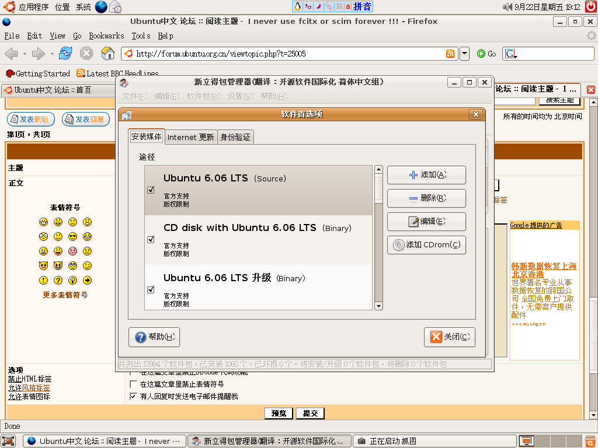
Task: Click the 发表回复 button
Action: (86, 119)
